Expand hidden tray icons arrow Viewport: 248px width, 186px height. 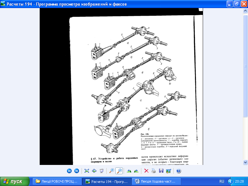coord(230,181)
